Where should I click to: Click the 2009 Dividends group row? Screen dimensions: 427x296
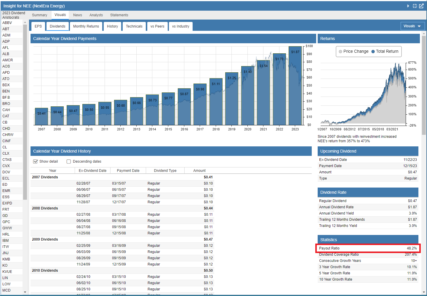coord(122,239)
